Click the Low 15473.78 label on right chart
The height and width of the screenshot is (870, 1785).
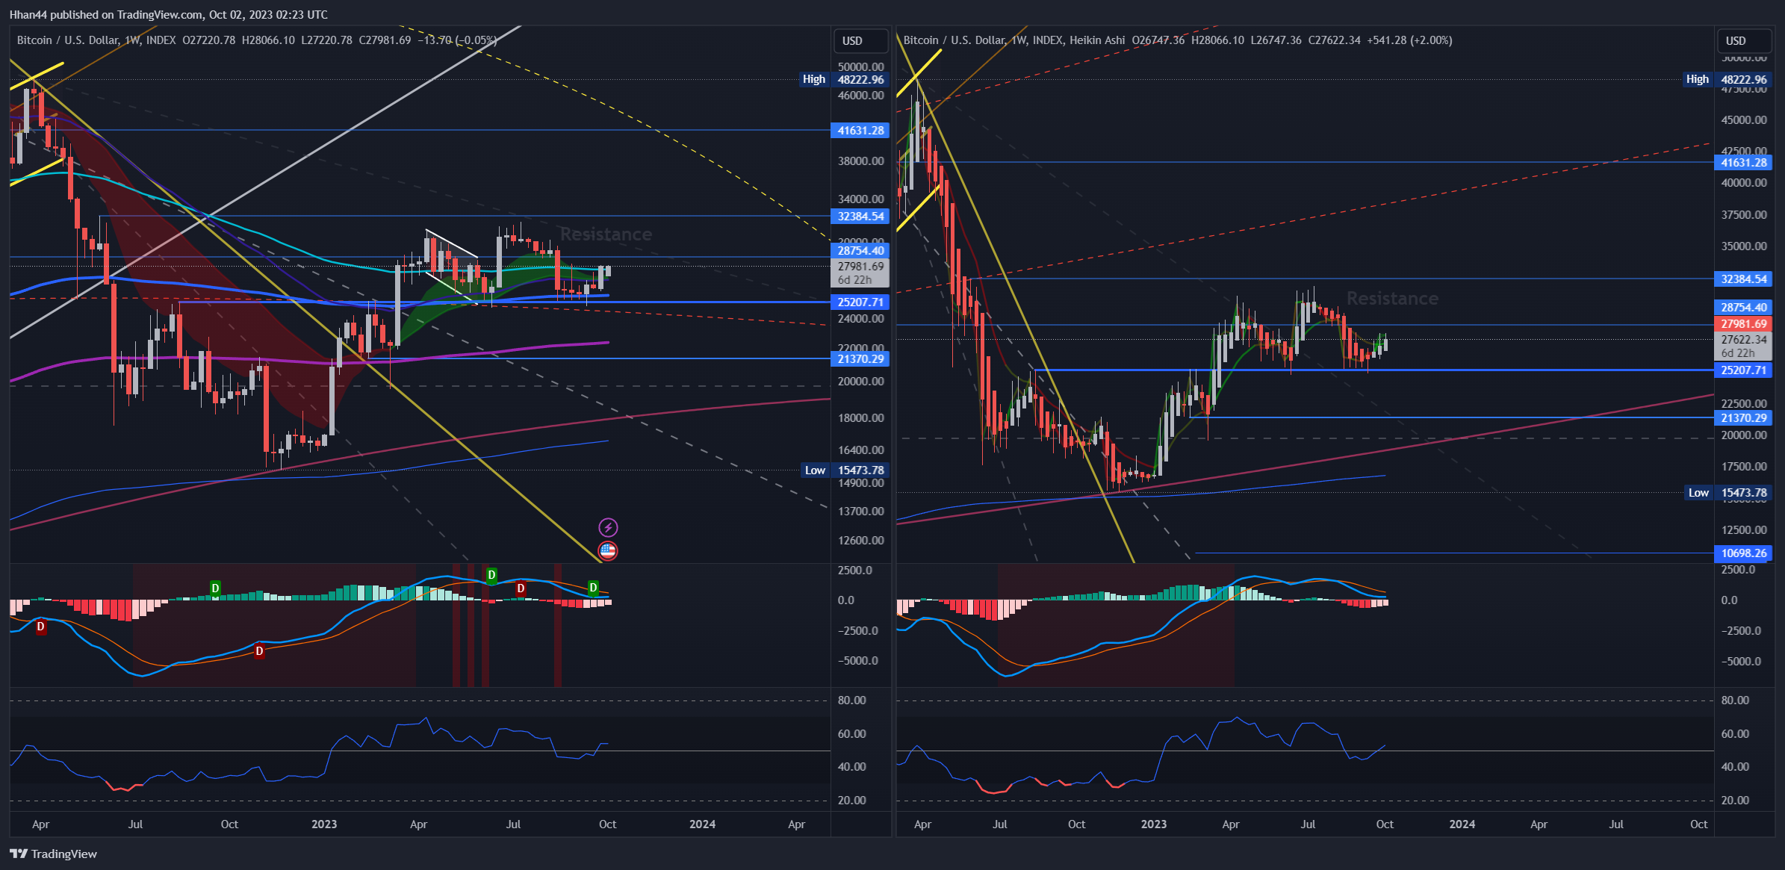[1728, 492]
